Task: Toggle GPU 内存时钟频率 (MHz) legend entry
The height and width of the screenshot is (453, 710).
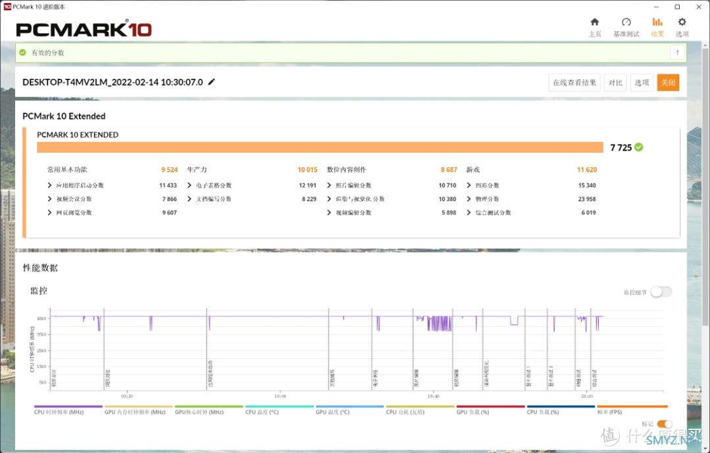Action: (138, 410)
